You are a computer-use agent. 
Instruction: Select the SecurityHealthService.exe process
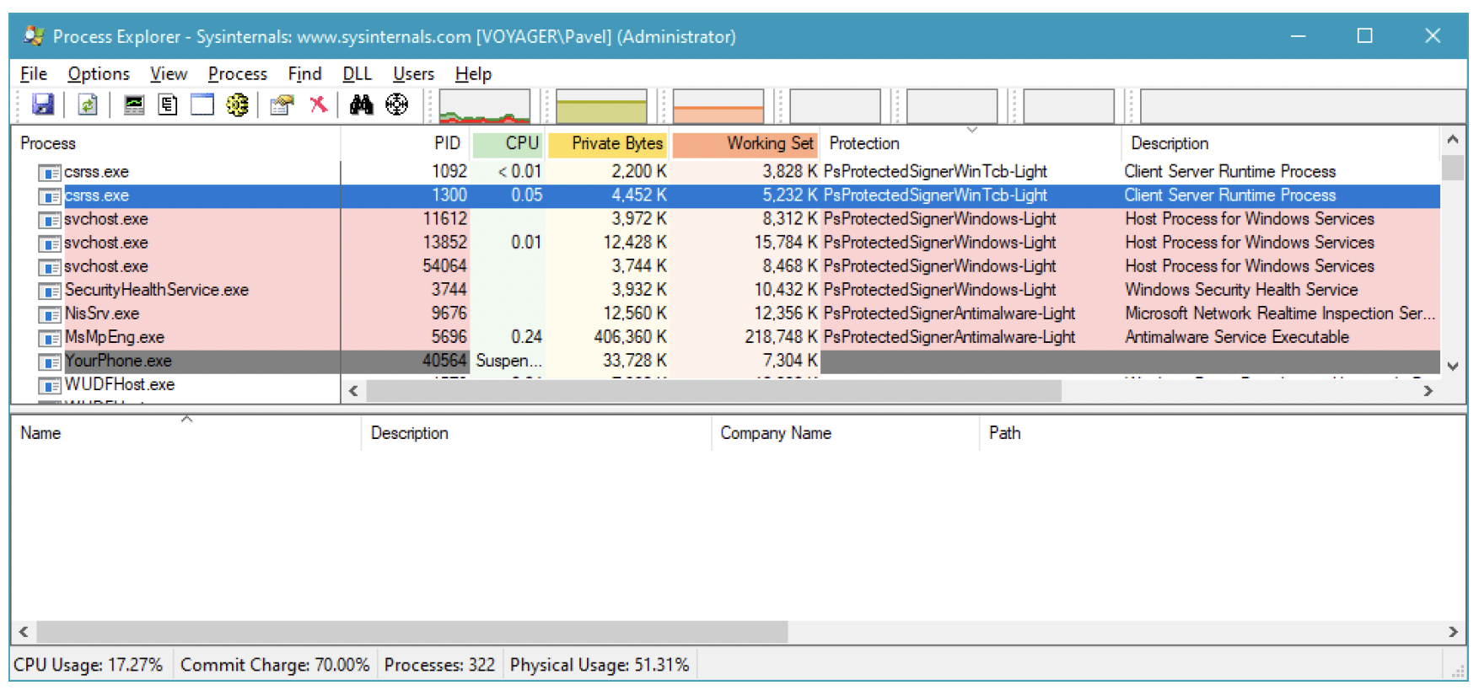(726, 290)
